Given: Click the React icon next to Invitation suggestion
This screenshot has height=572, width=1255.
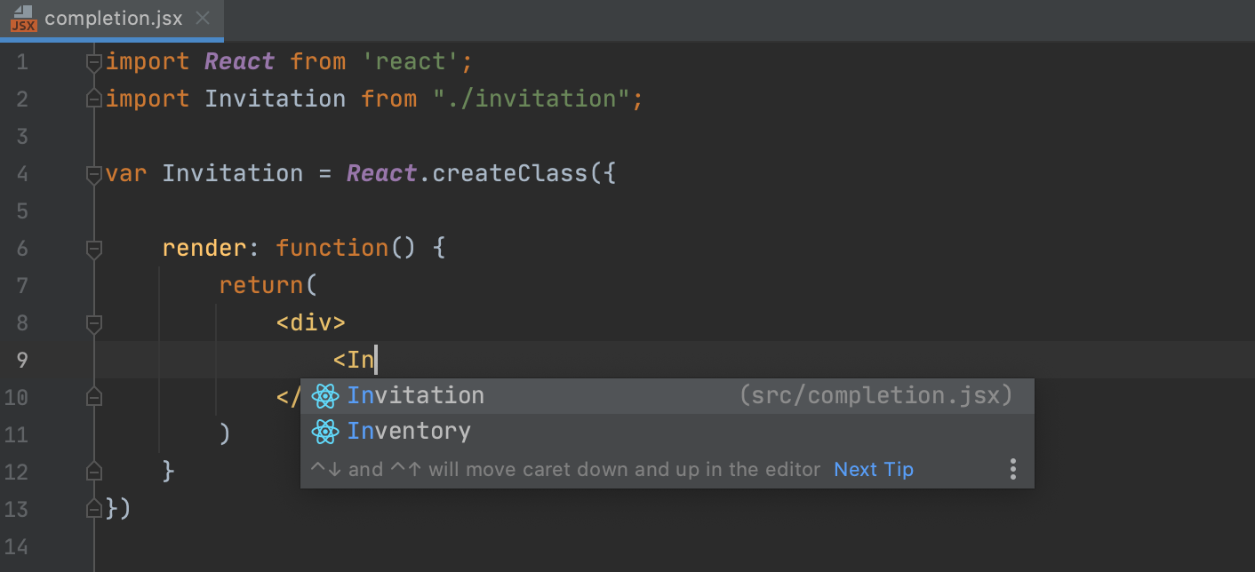Looking at the screenshot, I should [325, 396].
